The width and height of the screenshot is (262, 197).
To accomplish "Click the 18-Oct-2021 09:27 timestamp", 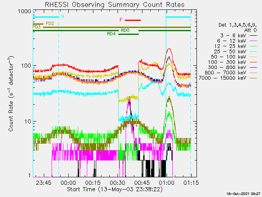I will [243, 194].
